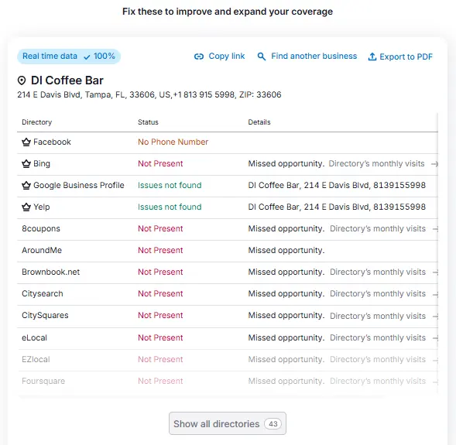
Task: Select the Facebook directory name
Action: 52,142
